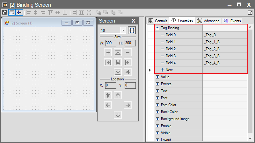Toggle the bounding box button in Screen panel
Screen dimensions: 255x143
pyautogui.click(x=132, y=31)
